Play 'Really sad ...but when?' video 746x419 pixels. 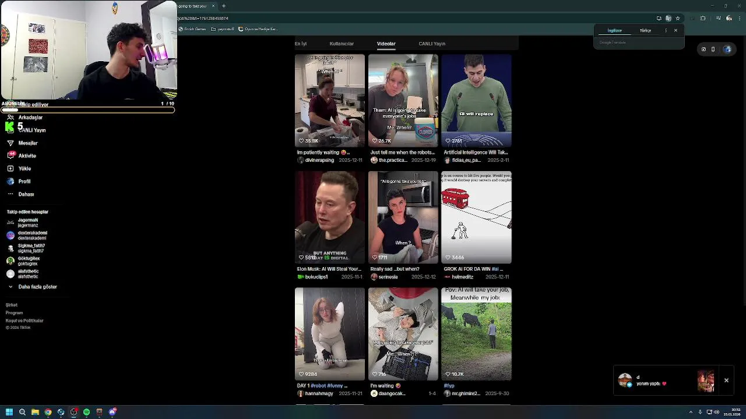pyautogui.click(x=403, y=217)
